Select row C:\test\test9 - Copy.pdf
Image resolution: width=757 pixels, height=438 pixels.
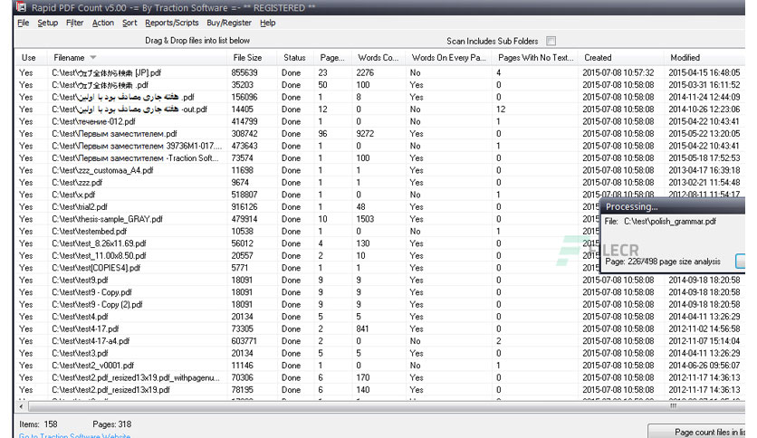point(379,292)
